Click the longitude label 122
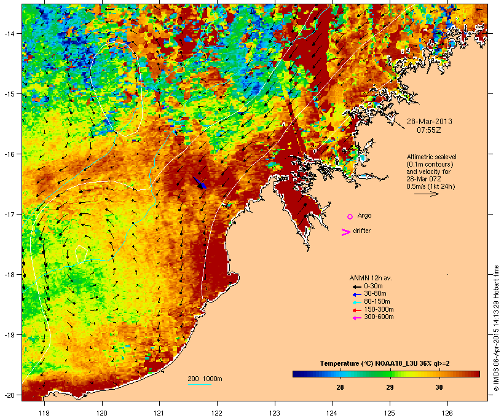 point(217,412)
